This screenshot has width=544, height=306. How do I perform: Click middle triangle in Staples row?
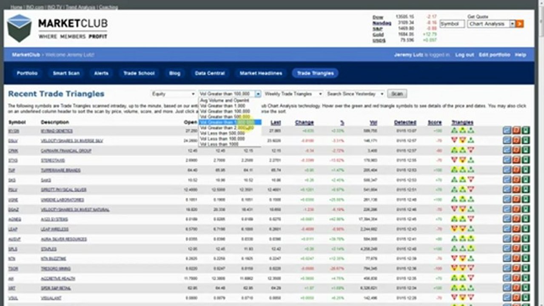coord(463,249)
